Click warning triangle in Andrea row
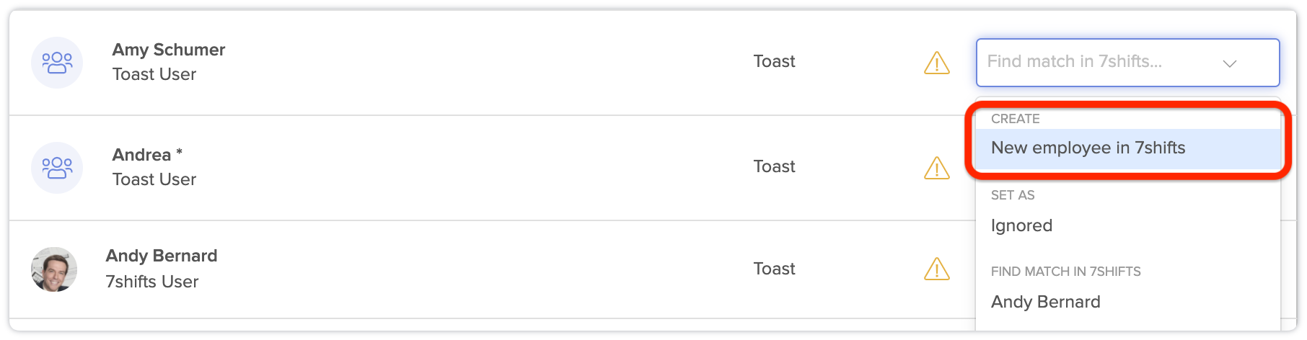The height and width of the screenshot is (340, 1307). click(x=936, y=168)
